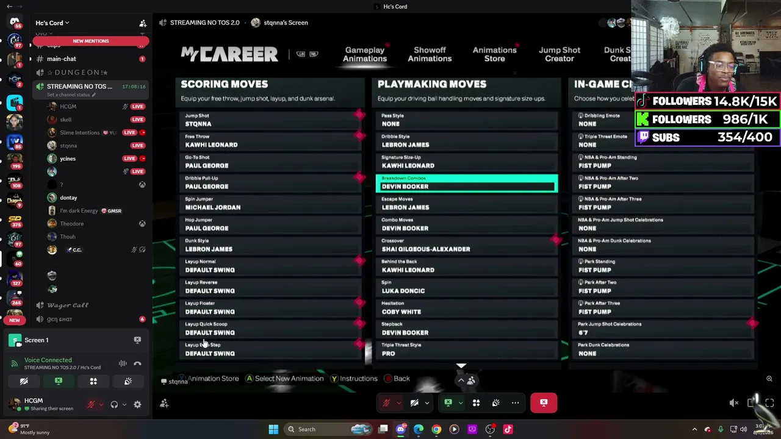
Task: Open Jump Shot Creator tab
Action: tap(560, 54)
